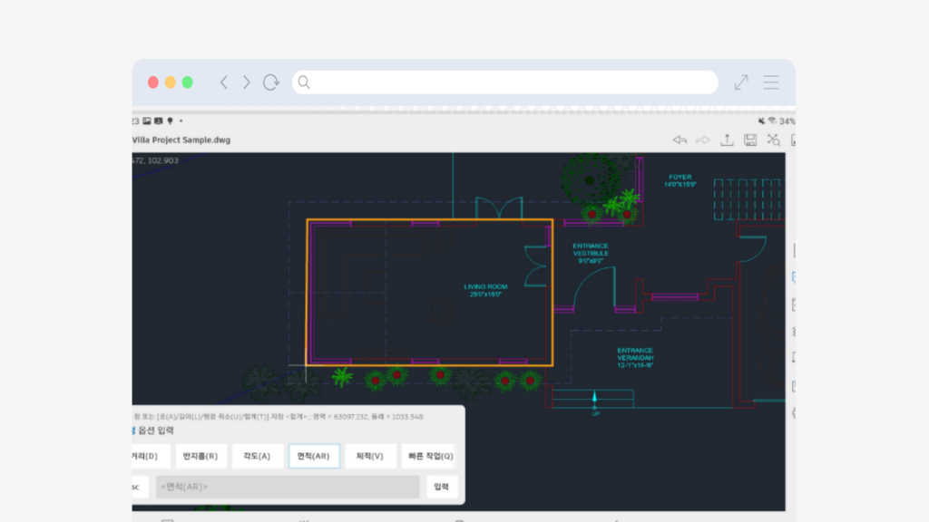
Task: Click the share/upload drawing icon
Action: (727, 140)
